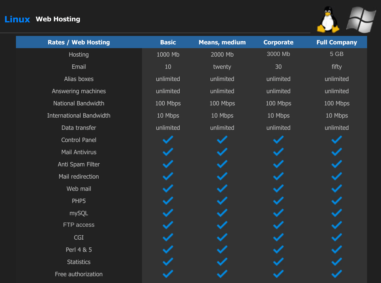Image resolution: width=381 pixels, height=283 pixels.
Task: Click Anti Spam Filter checkmark under Basic
Action: click(x=168, y=164)
